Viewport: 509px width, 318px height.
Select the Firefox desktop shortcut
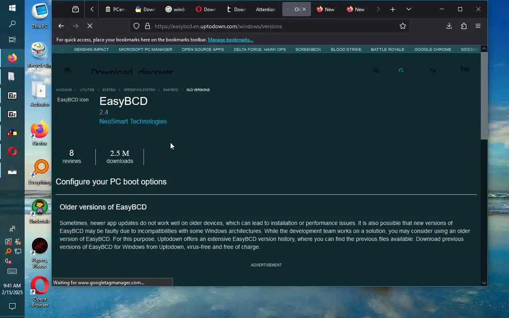click(40, 133)
